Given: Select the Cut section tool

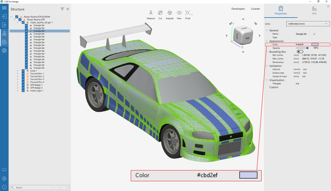Looking at the screenshot, I should (x=160, y=15).
